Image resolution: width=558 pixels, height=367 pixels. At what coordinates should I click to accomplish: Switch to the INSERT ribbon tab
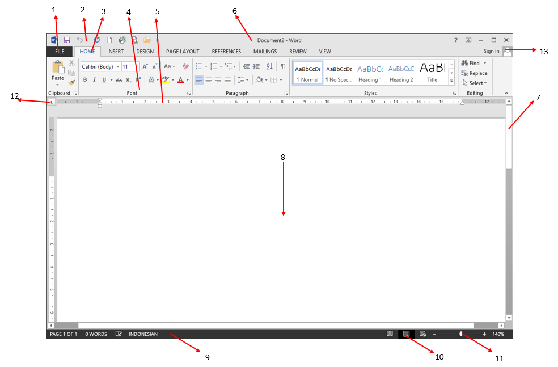(116, 51)
